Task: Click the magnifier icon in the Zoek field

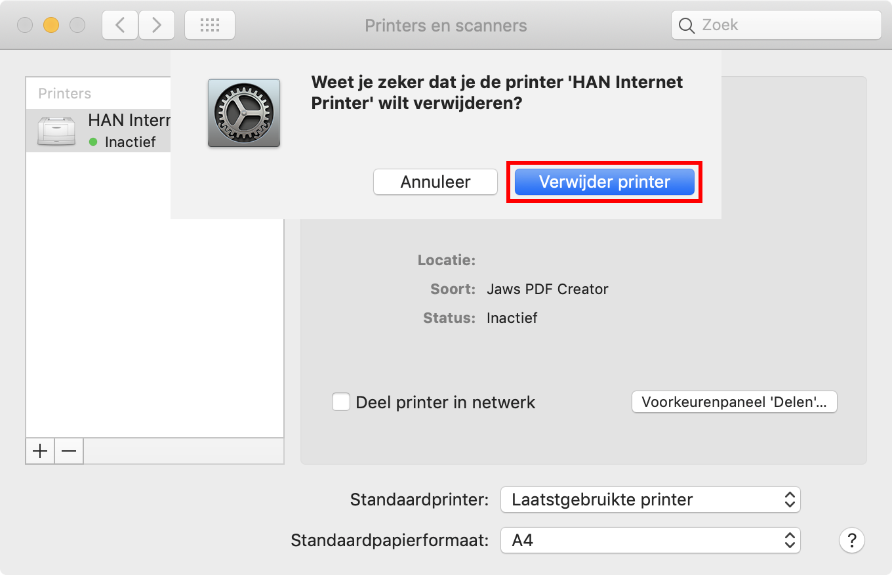Action: pos(686,26)
